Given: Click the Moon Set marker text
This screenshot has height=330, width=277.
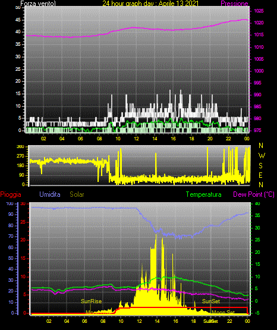Looking at the screenshot, I should [223, 312].
